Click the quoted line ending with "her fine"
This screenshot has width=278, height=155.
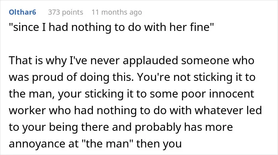click(111, 27)
